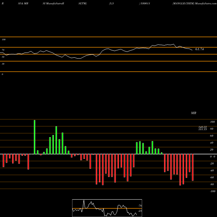Click the RSI 0 level label
The height and width of the screenshot is (217, 217).
[x=2, y=74]
